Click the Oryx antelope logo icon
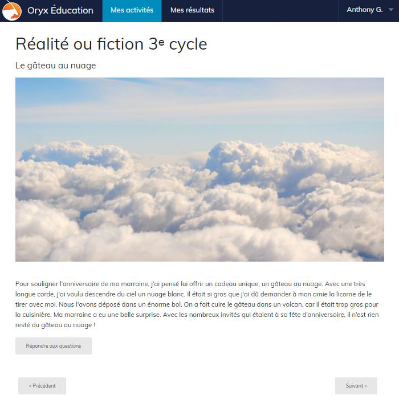 pyautogui.click(x=11, y=11)
